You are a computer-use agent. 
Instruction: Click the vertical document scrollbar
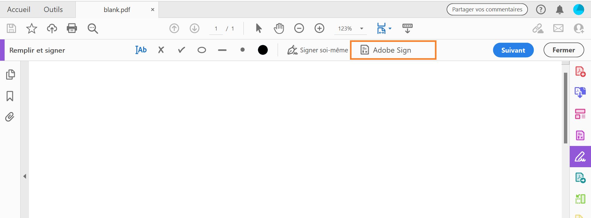point(565,108)
